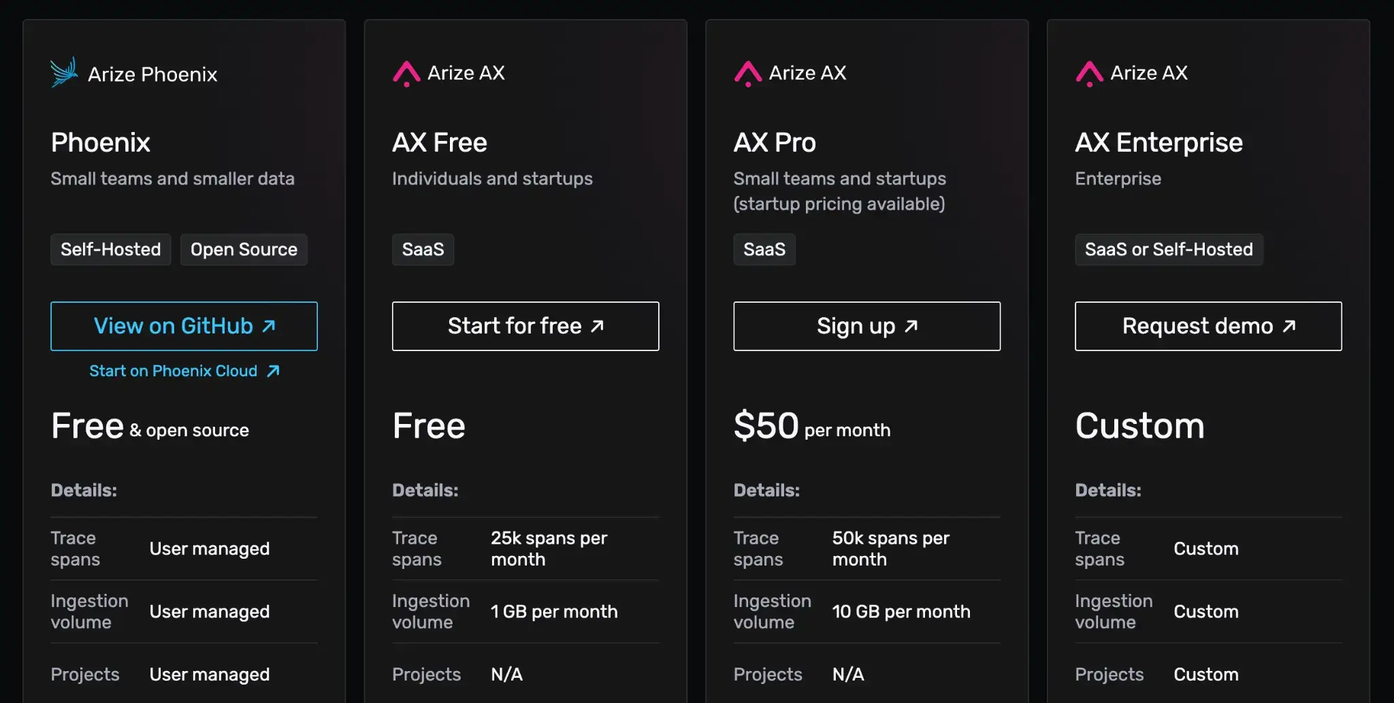Click the SaaS or Self-Hosted tag
The width and height of the screenshot is (1394, 703).
tap(1169, 250)
